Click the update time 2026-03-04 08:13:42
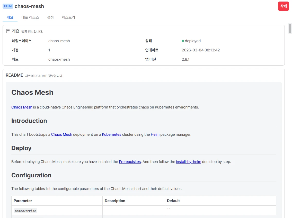Screen dimensions: 292x218 (201, 50)
